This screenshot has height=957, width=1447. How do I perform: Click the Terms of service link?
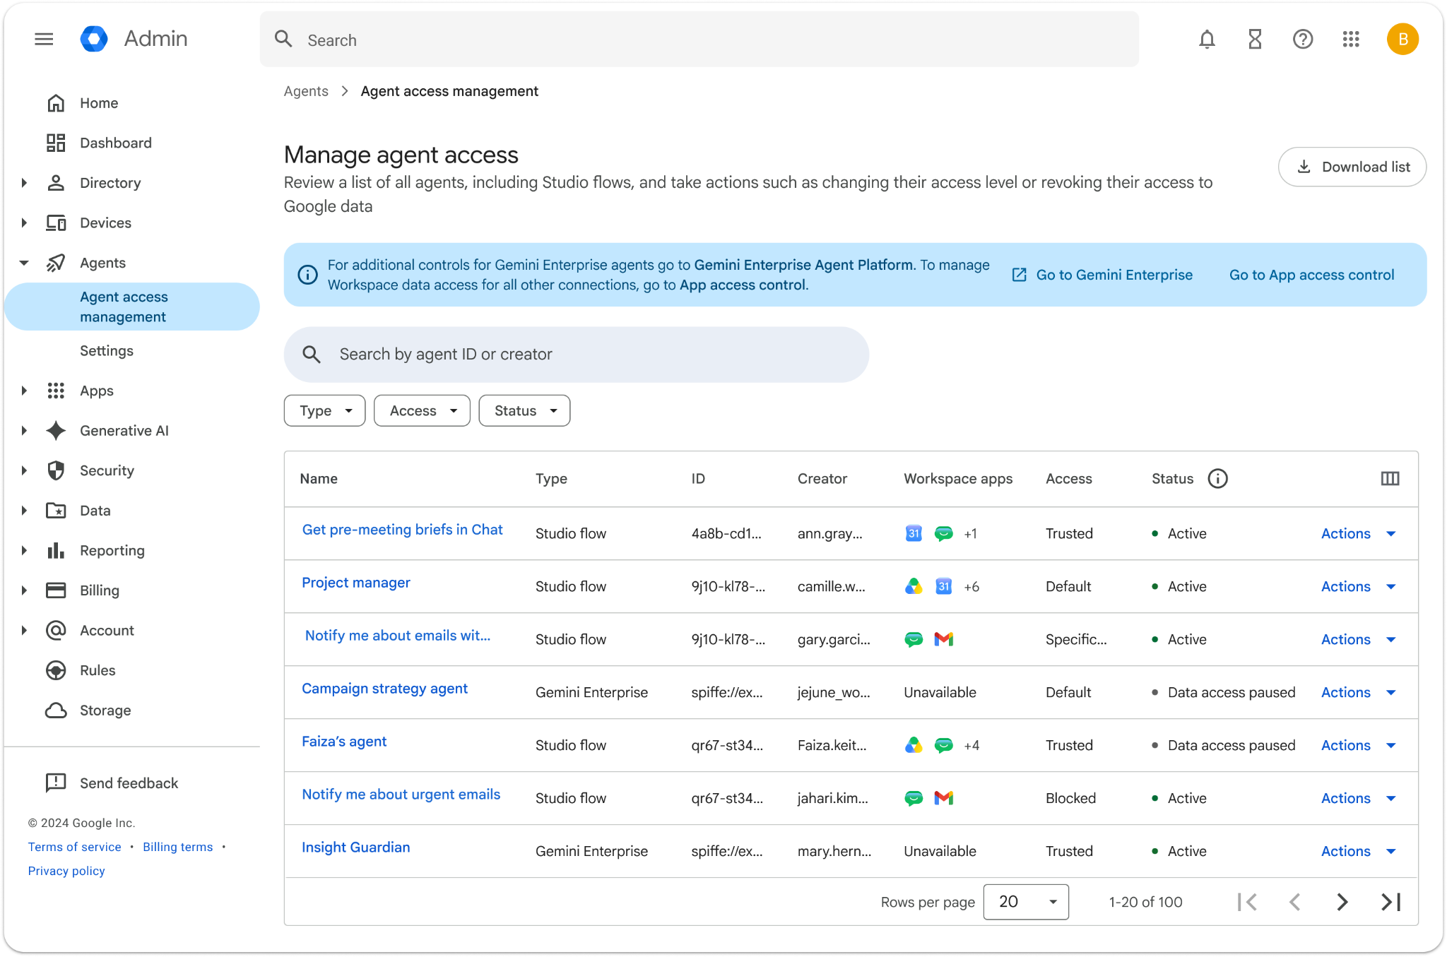click(74, 847)
